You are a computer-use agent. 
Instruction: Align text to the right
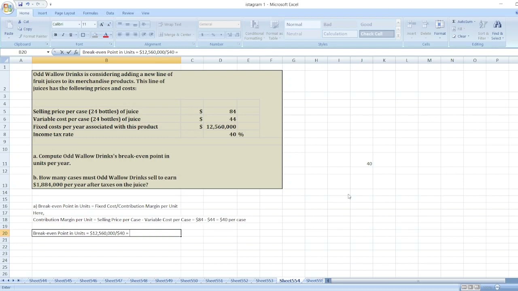[x=135, y=35]
